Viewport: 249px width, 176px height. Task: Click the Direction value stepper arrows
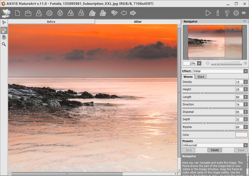pos(246,105)
